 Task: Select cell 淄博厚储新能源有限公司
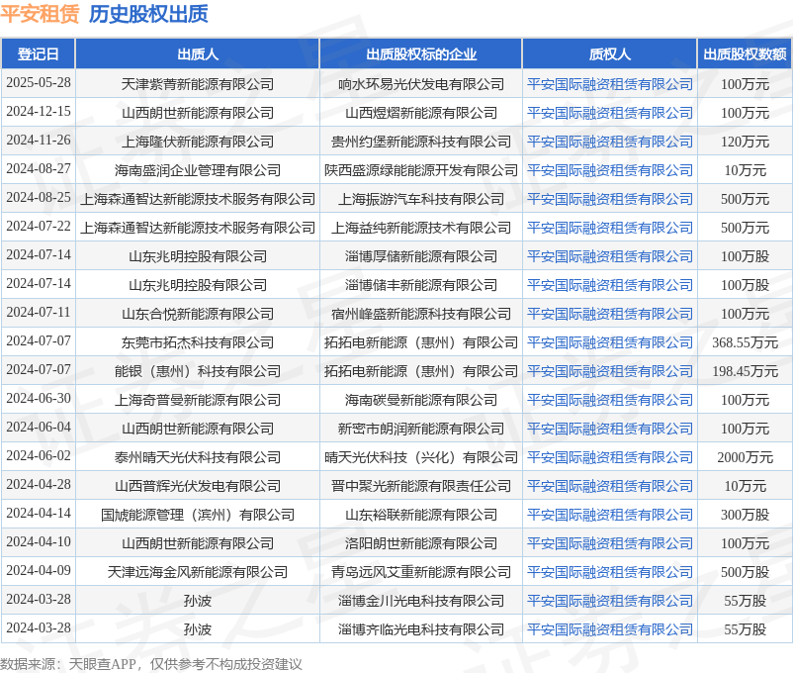click(x=421, y=256)
